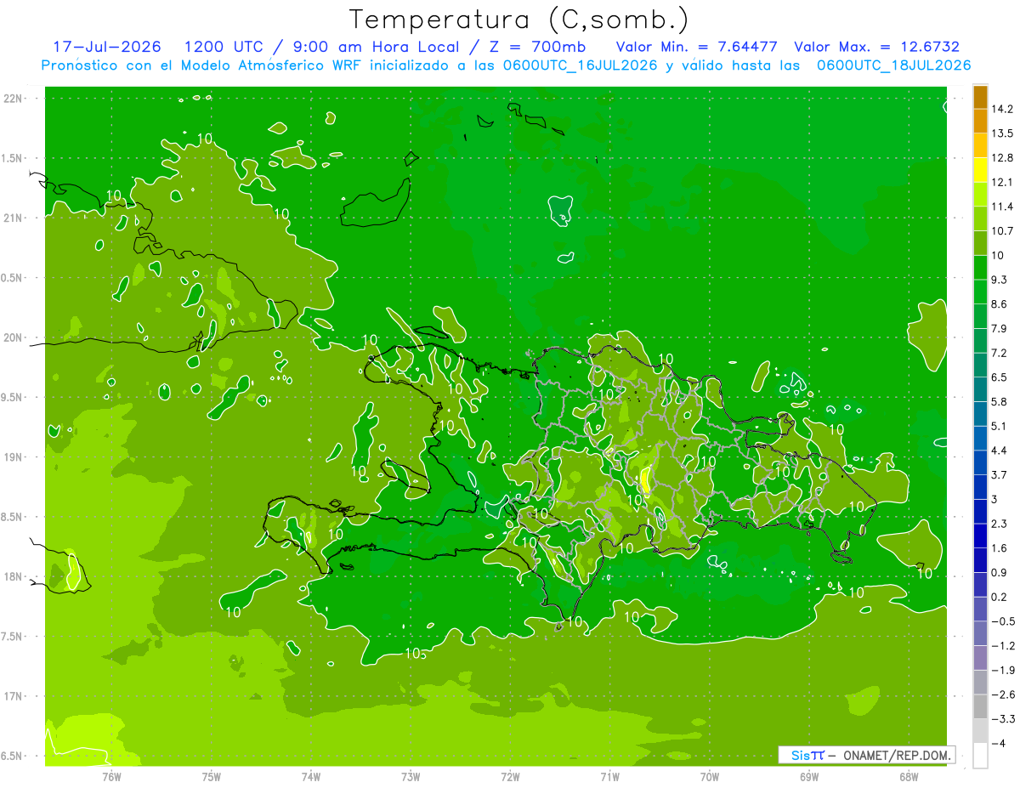Click the '12.8' colorbar value
Screen dimensions: 1020x788
tap(1004, 158)
